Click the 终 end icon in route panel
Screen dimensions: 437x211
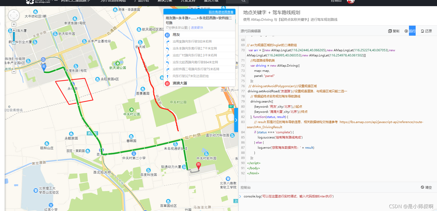point(167,83)
